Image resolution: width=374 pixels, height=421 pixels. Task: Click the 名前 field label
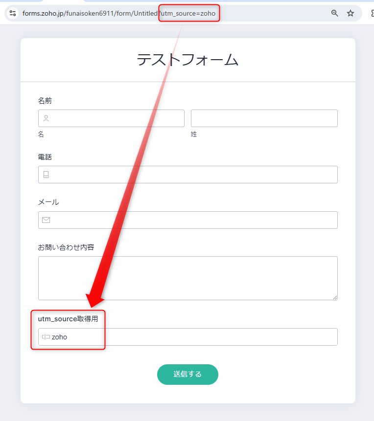point(45,101)
